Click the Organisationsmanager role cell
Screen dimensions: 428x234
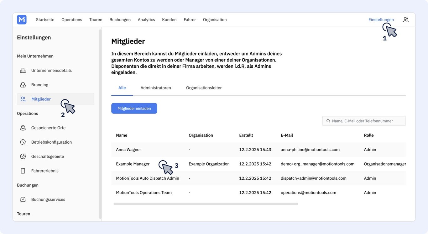click(x=385, y=164)
